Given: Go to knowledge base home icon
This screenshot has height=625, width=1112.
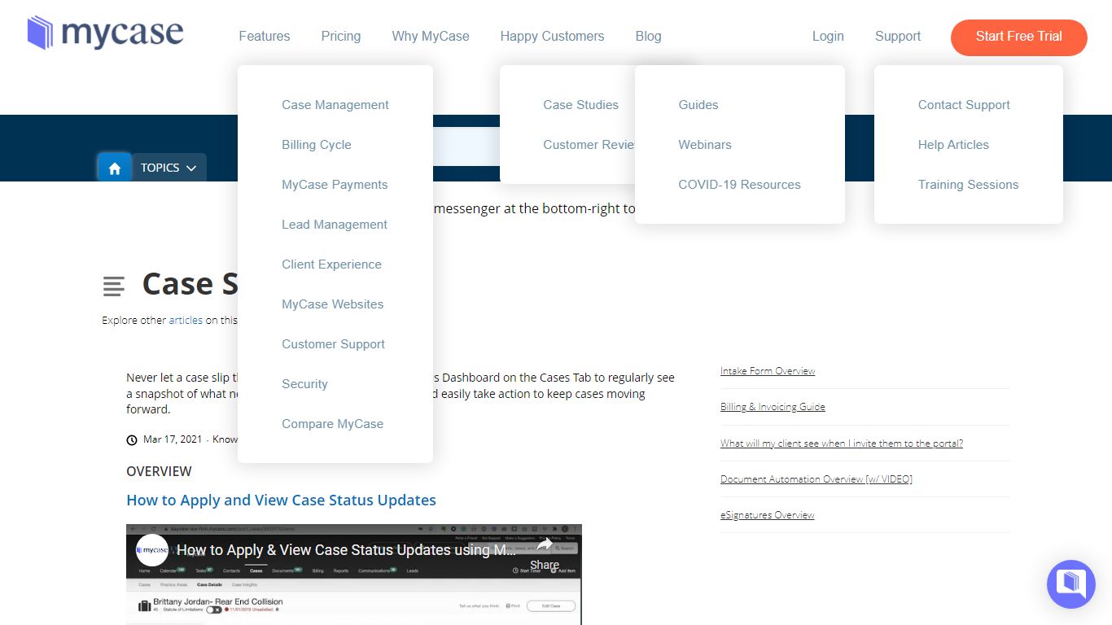Looking at the screenshot, I should pyautogui.click(x=115, y=168).
